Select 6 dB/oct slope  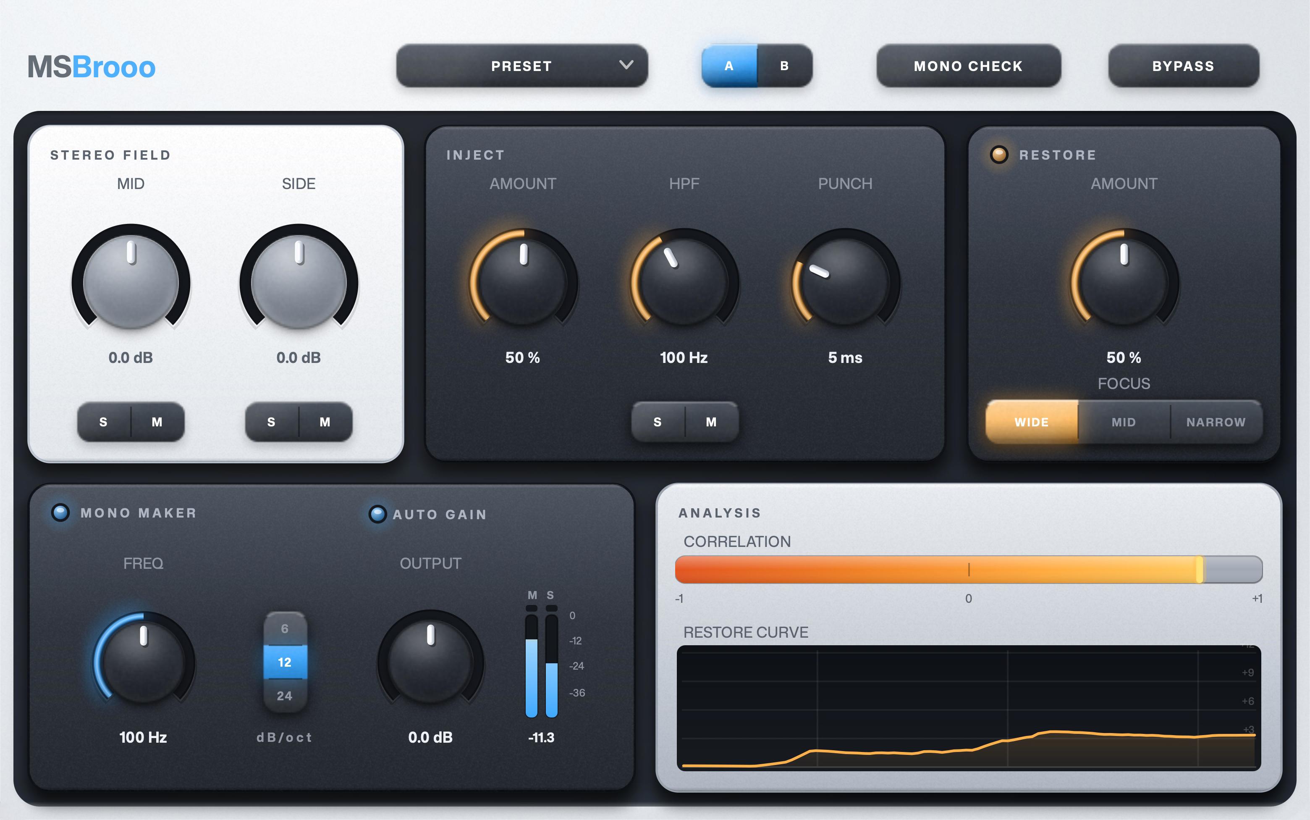pos(285,629)
